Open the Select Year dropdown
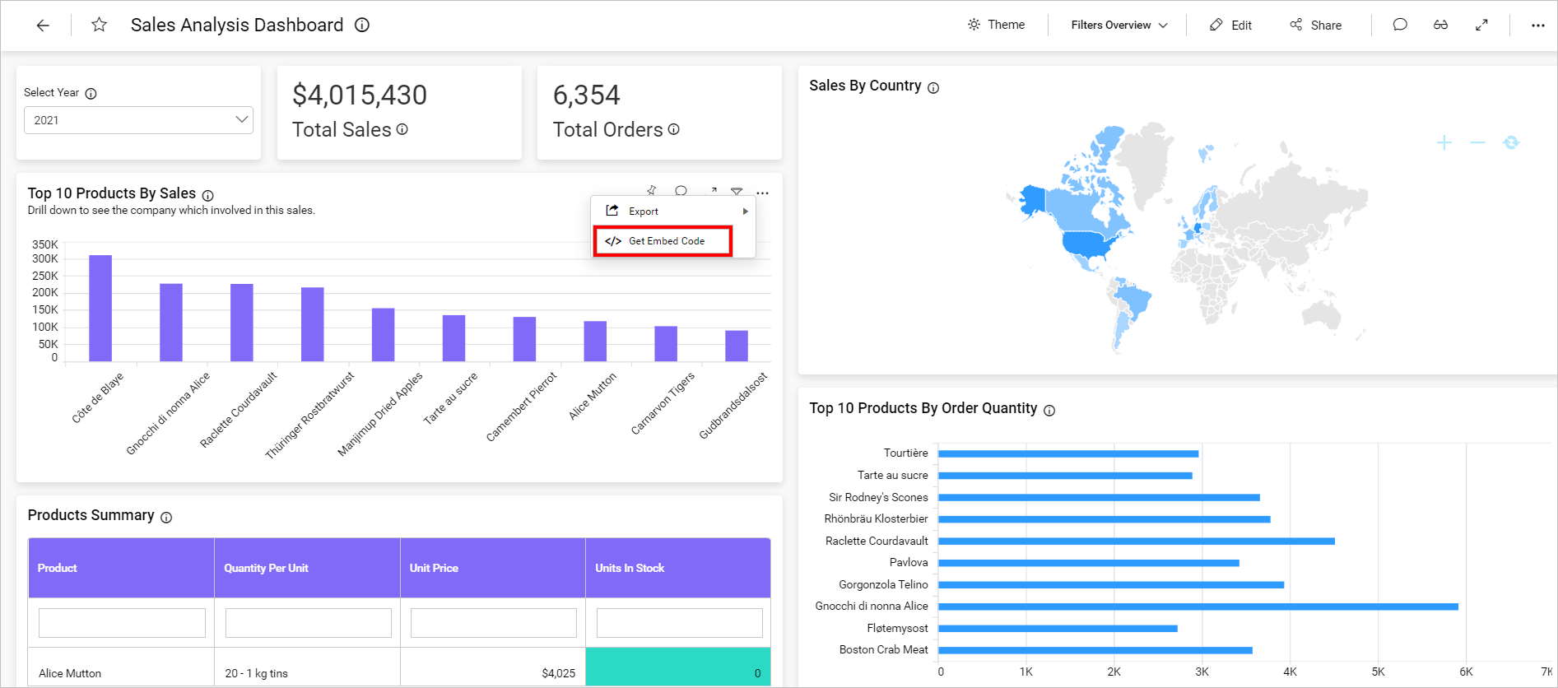The width and height of the screenshot is (1558, 688). coord(138,120)
